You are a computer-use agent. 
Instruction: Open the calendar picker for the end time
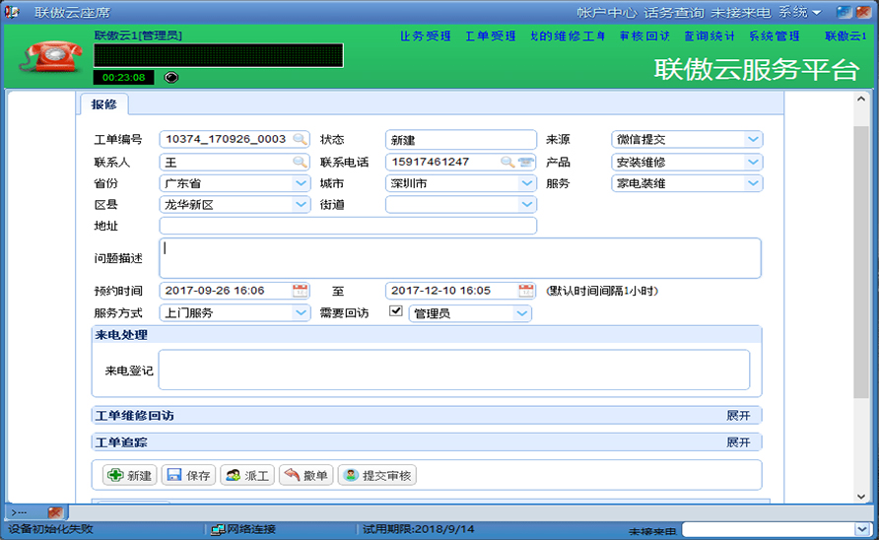(526, 291)
